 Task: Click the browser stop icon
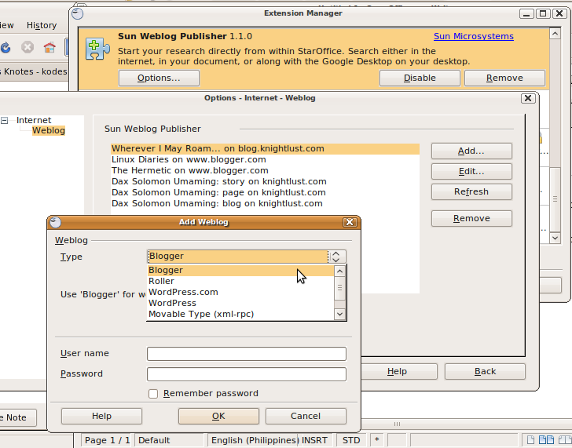point(27,47)
